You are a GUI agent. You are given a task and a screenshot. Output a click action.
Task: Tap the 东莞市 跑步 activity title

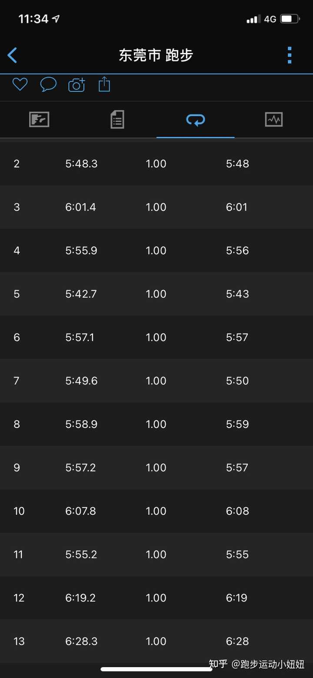tap(156, 55)
